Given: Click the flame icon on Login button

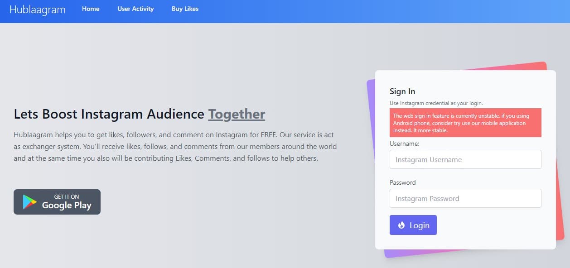Looking at the screenshot, I should (401, 225).
